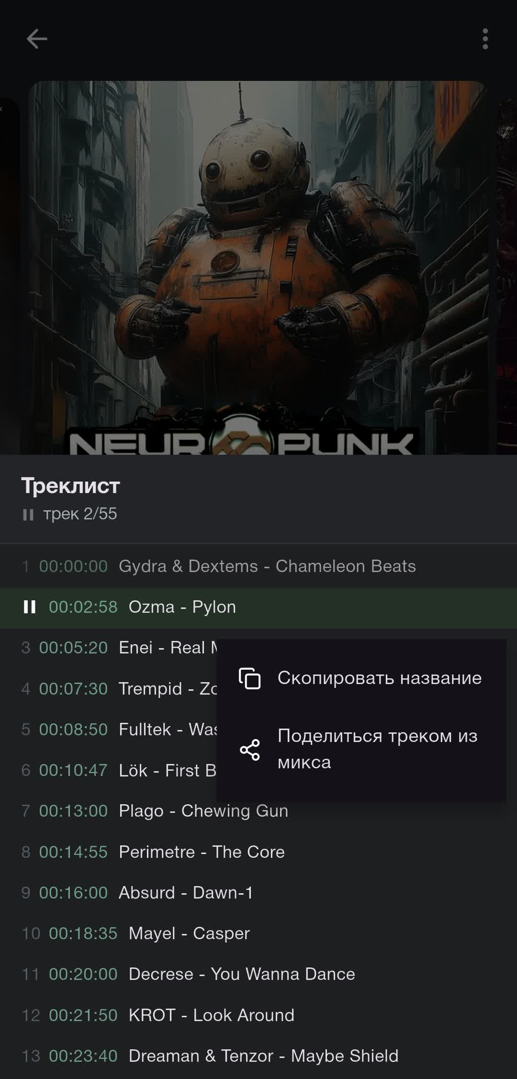Jump to 00:16:00 Absurd - Dawn-1
The width and height of the screenshot is (517, 1079).
(258, 893)
